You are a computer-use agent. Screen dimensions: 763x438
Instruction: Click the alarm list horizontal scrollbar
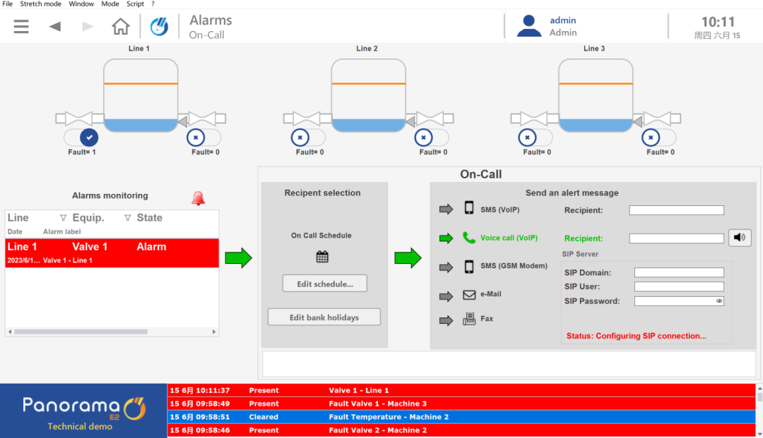point(81,331)
